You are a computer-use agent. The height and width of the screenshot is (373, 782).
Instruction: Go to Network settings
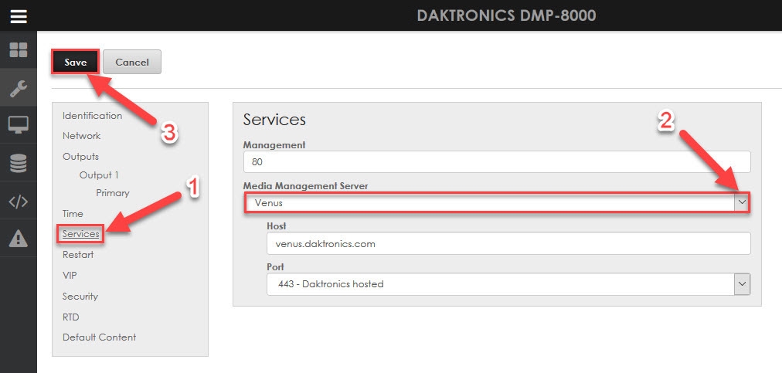tap(81, 136)
